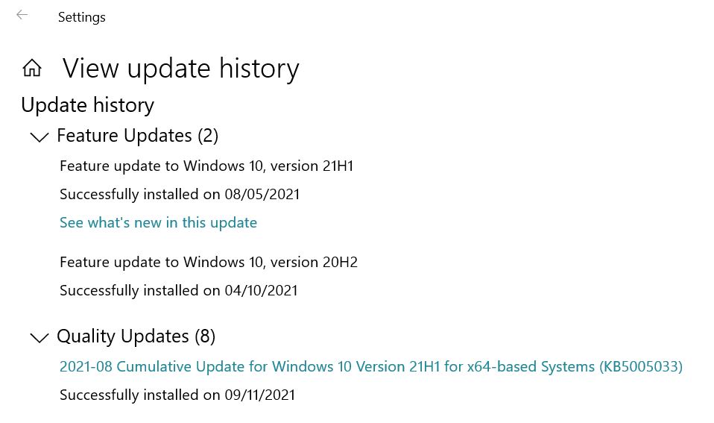
Task: Click the '(8)' count beside Quality Updates
Action: click(x=205, y=336)
